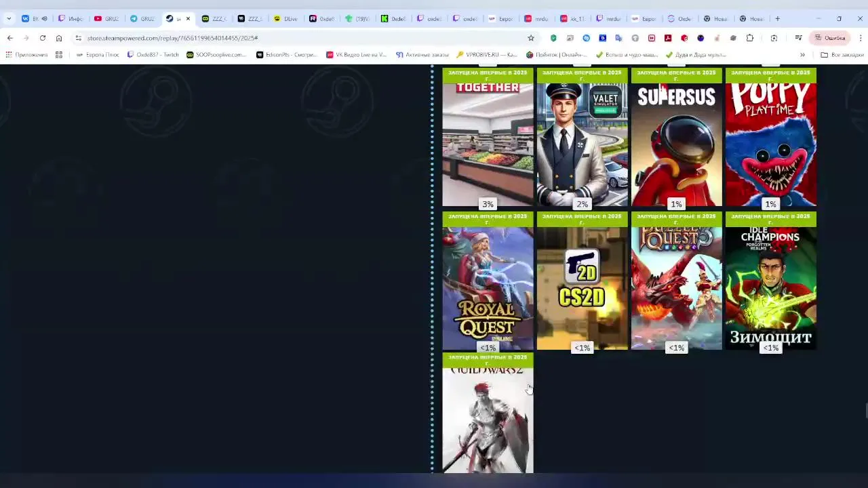Expand the tab search dropdown

[x=9, y=18]
